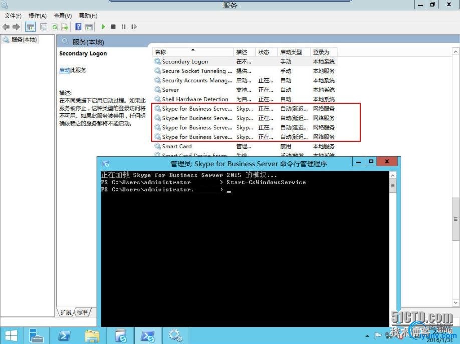This screenshot has height=344, width=460.
Task: Open the Windows Start button
Action: click(11, 336)
